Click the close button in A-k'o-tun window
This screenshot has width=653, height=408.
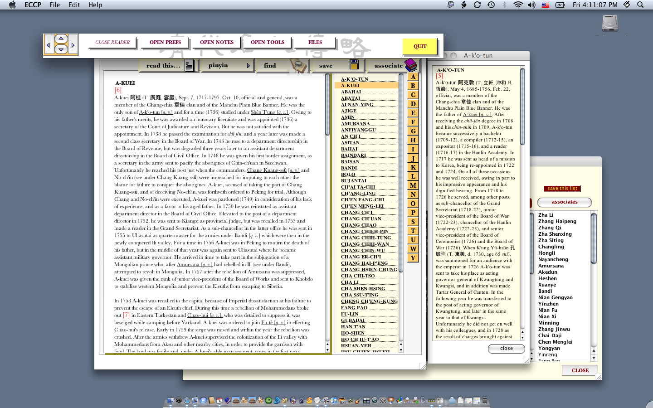[x=507, y=349]
